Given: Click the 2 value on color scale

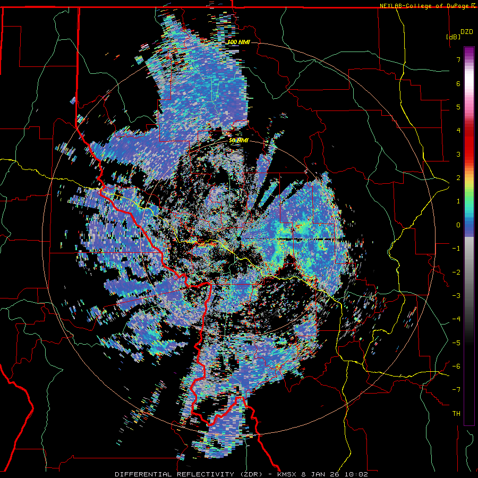Looking at the screenshot, I should [458, 178].
